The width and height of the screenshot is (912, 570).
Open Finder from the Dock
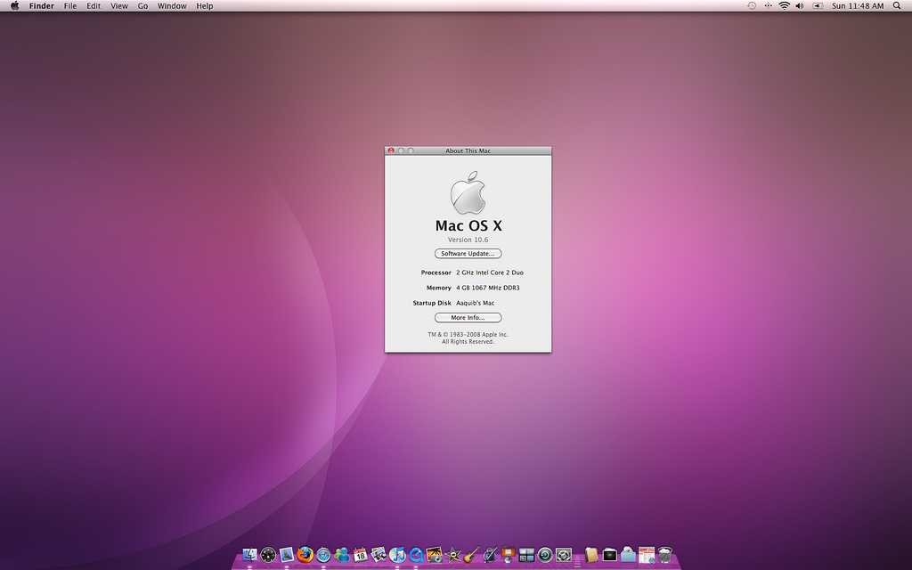tap(249, 555)
